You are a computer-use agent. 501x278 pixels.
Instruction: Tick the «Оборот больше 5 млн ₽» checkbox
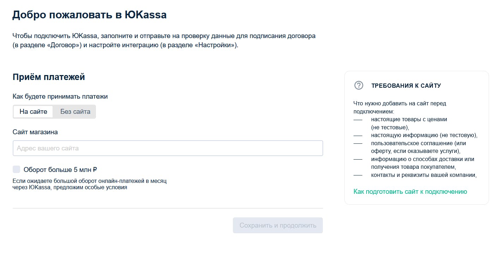click(16, 169)
